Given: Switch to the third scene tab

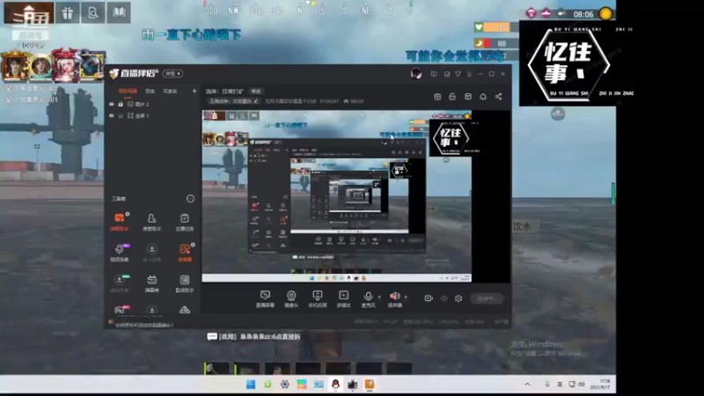Looking at the screenshot, I should click(x=170, y=92).
